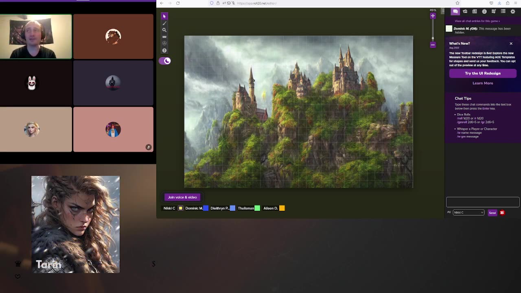Click Aileen D.'s orange color swatch

(x=282, y=208)
